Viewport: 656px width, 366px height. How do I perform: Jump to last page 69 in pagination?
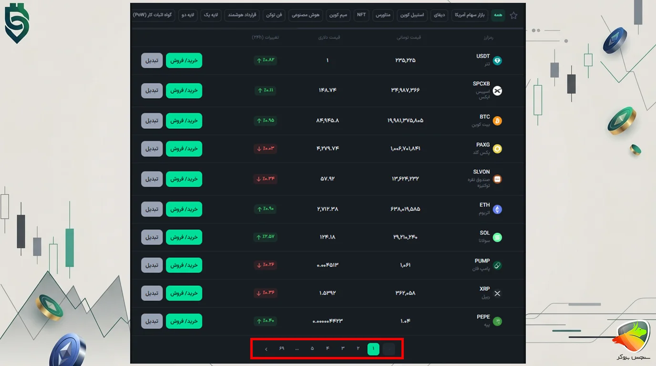tap(282, 349)
